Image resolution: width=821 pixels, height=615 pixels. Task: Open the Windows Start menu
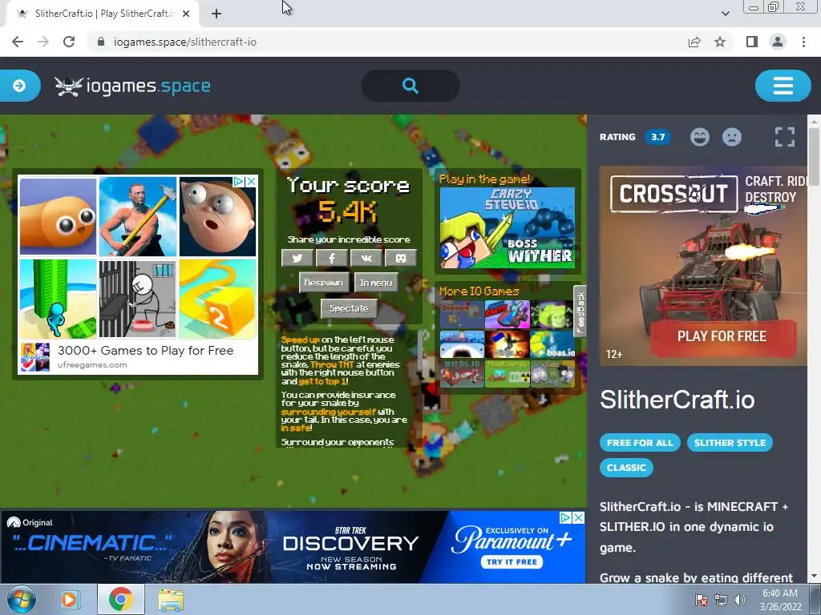coord(21,599)
